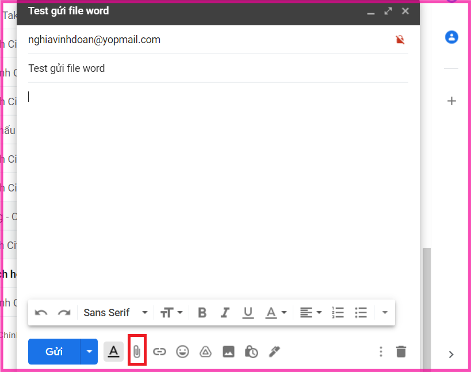Open the text color picker
Image resolution: width=471 pixels, height=372 pixels.
275,313
